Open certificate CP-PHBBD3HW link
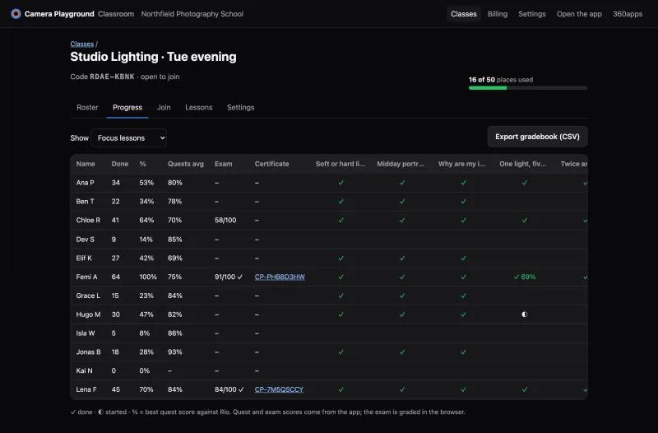658x433 pixels. click(x=280, y=277)
